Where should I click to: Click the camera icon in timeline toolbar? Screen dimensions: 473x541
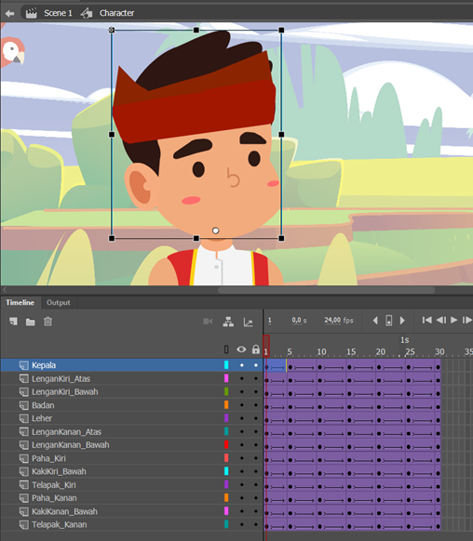click(208, 322)
